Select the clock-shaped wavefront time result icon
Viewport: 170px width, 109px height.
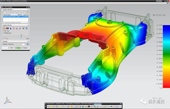(x=4, y=28)
